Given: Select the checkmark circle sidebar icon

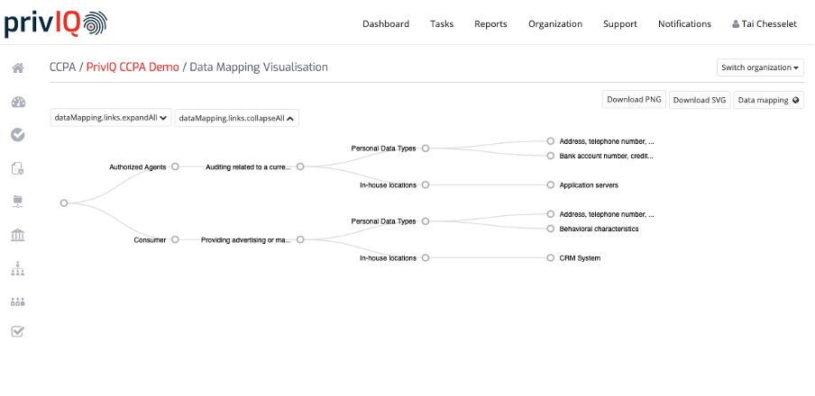Looking at the screenshot, I should pyautogui.click(x=18, y=135).
